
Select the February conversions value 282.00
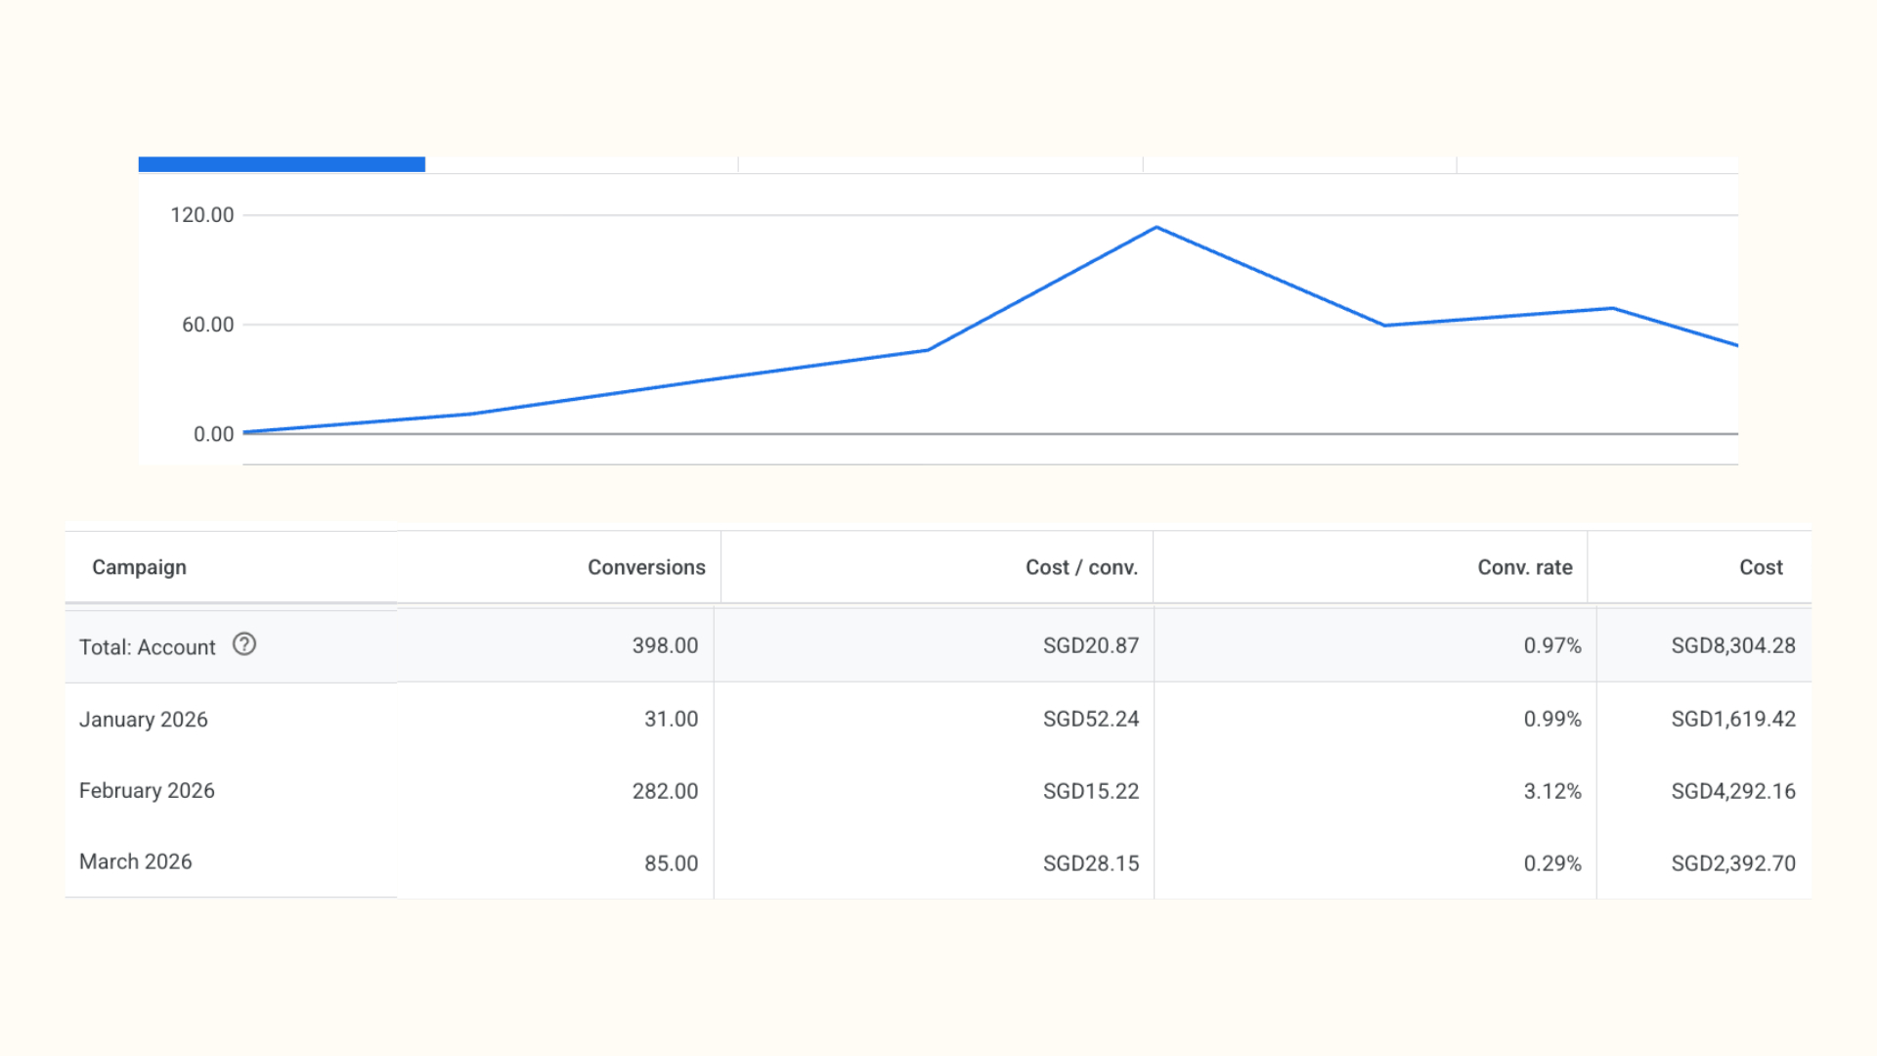[665, 791]
